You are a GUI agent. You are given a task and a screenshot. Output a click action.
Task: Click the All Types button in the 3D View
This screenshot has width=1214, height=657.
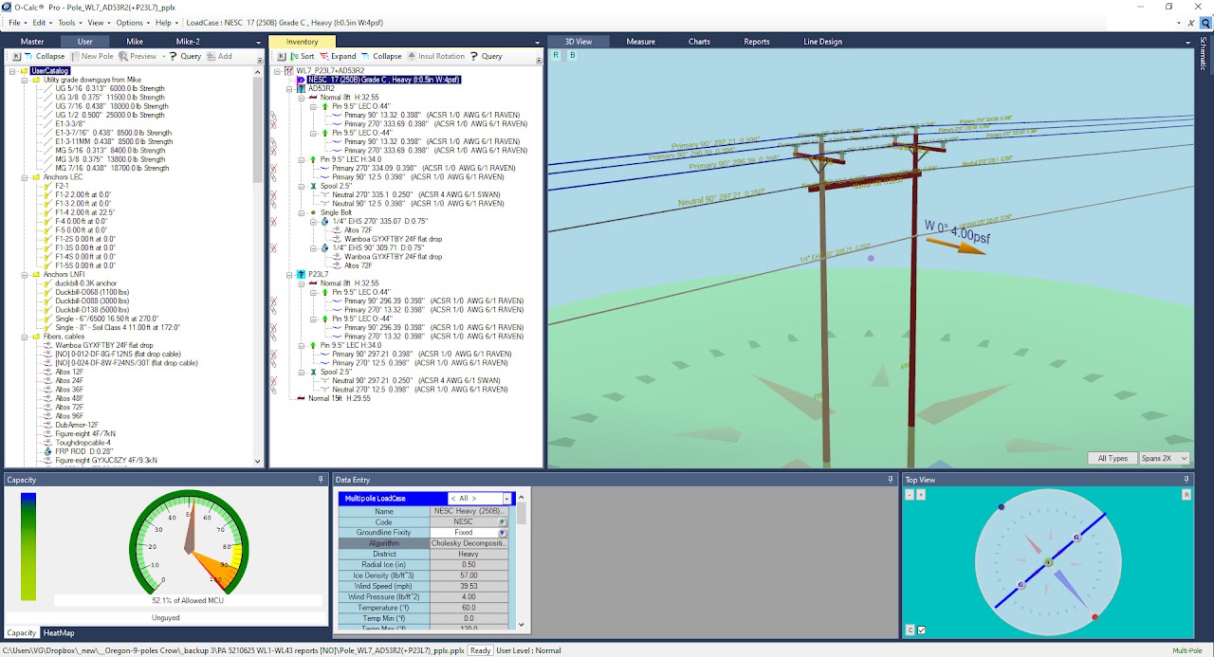(x=1112, y=458)
